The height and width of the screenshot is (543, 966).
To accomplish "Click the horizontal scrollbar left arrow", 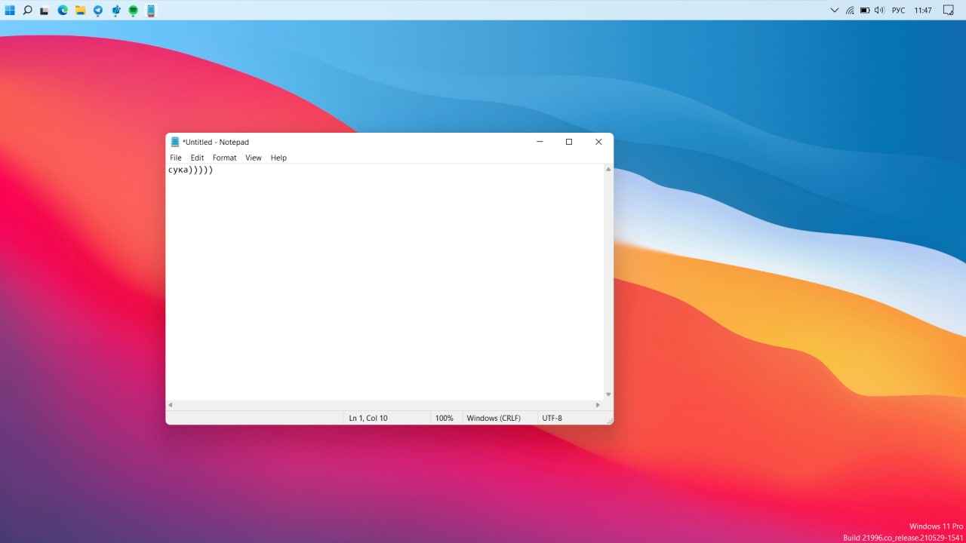I will (171, 405).
